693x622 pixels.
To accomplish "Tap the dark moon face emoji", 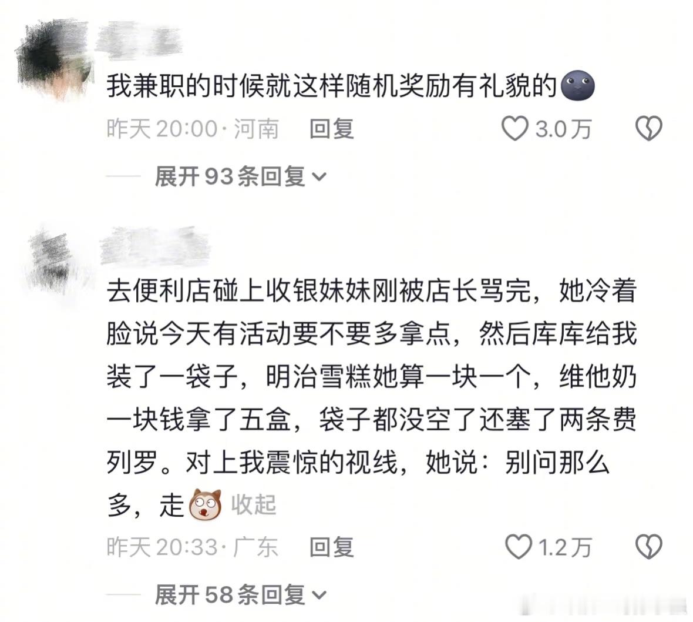I will (577, 85).
